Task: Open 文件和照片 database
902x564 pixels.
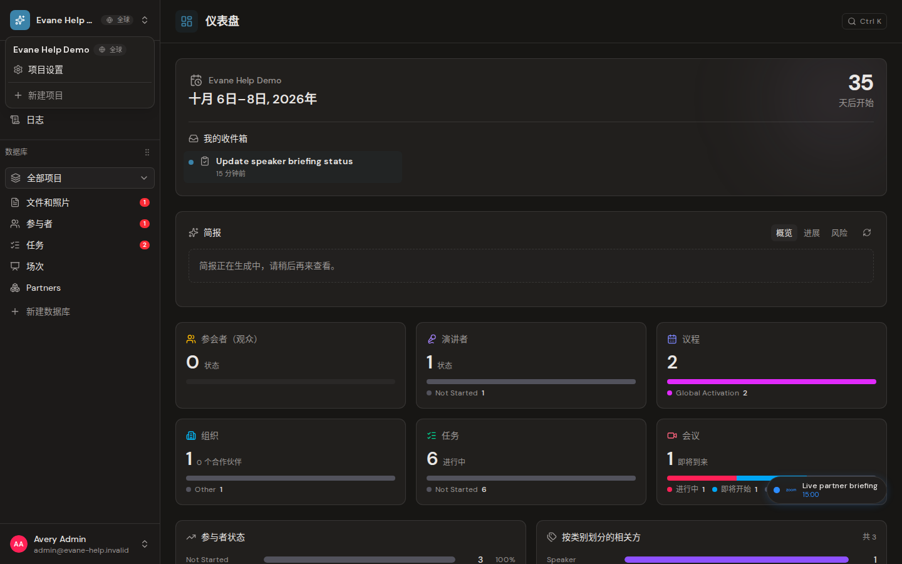Action: [x=80, y=202]
